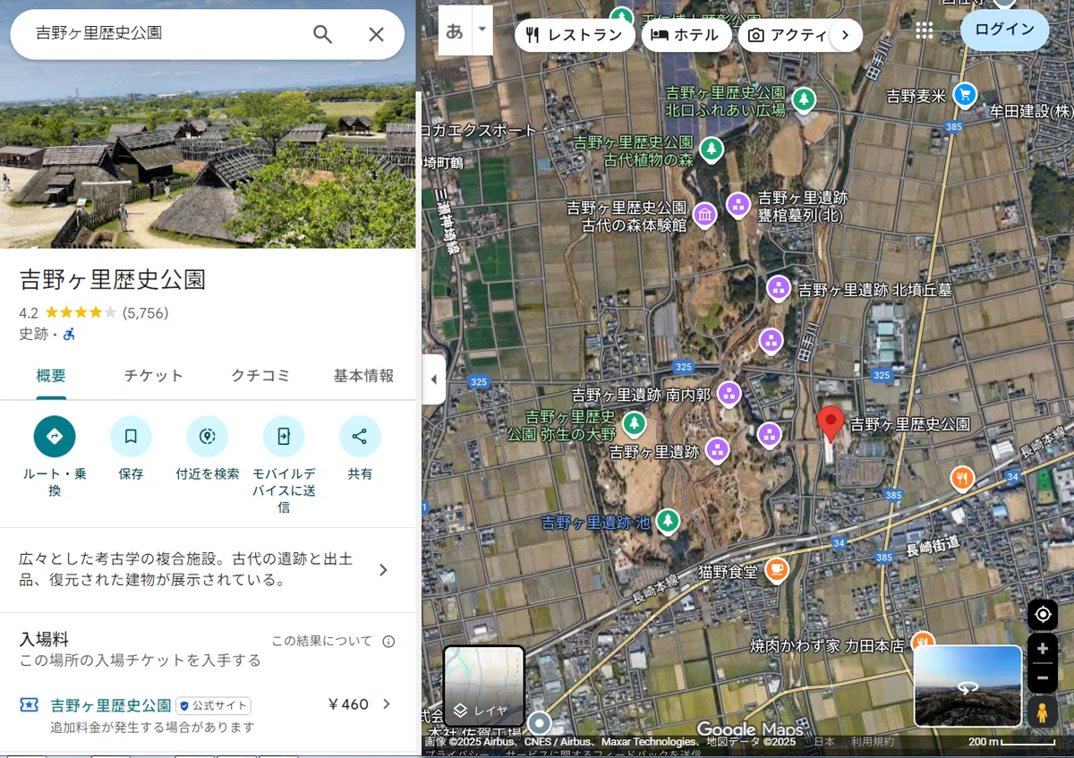The image size is (1074, 758).
Task: Click the 弥生の大野 tree marker
Action: point(635,422)
